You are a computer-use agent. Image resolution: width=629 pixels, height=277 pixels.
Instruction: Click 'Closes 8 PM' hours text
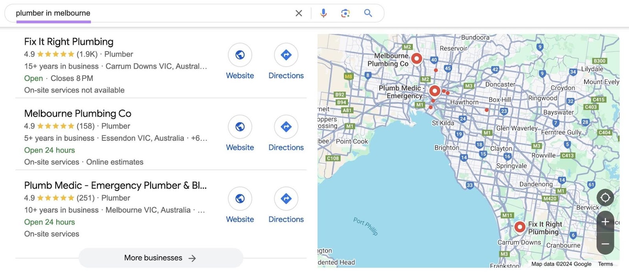pos(72,78)
